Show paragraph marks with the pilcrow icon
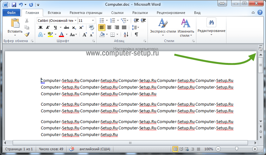This screenshot has height=155, width=266. point(136,34)
